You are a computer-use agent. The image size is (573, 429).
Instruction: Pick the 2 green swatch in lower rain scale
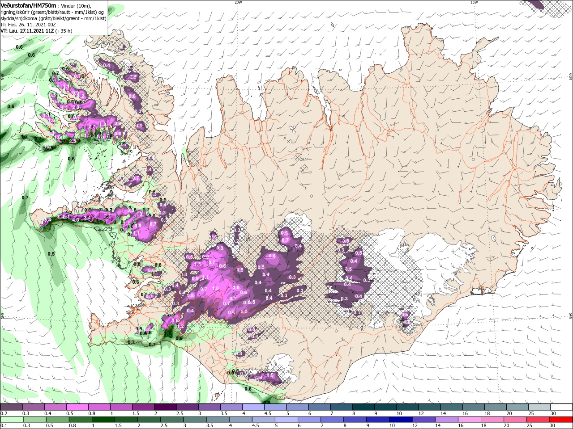click(x=150, y=420)
